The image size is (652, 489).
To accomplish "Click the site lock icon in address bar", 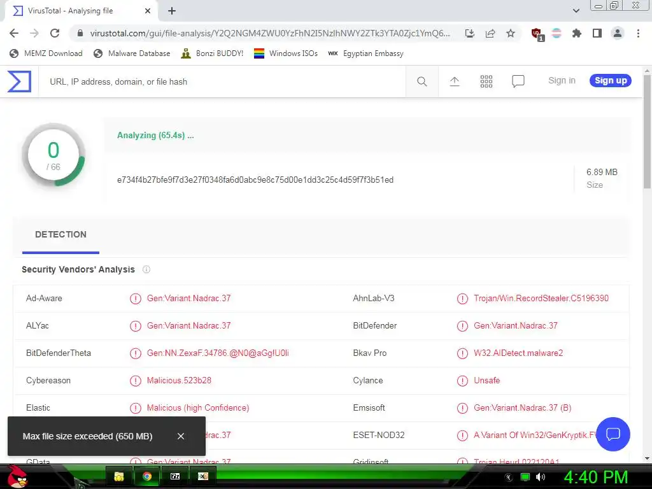I will [x=80, y=33].
